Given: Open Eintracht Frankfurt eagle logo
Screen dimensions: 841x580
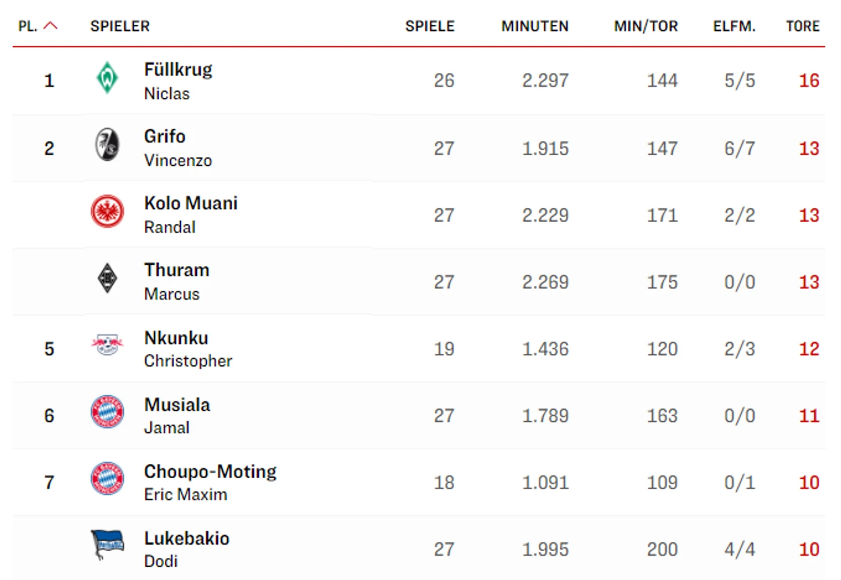Looking at the screenshot, I should (x=107, y=211).
